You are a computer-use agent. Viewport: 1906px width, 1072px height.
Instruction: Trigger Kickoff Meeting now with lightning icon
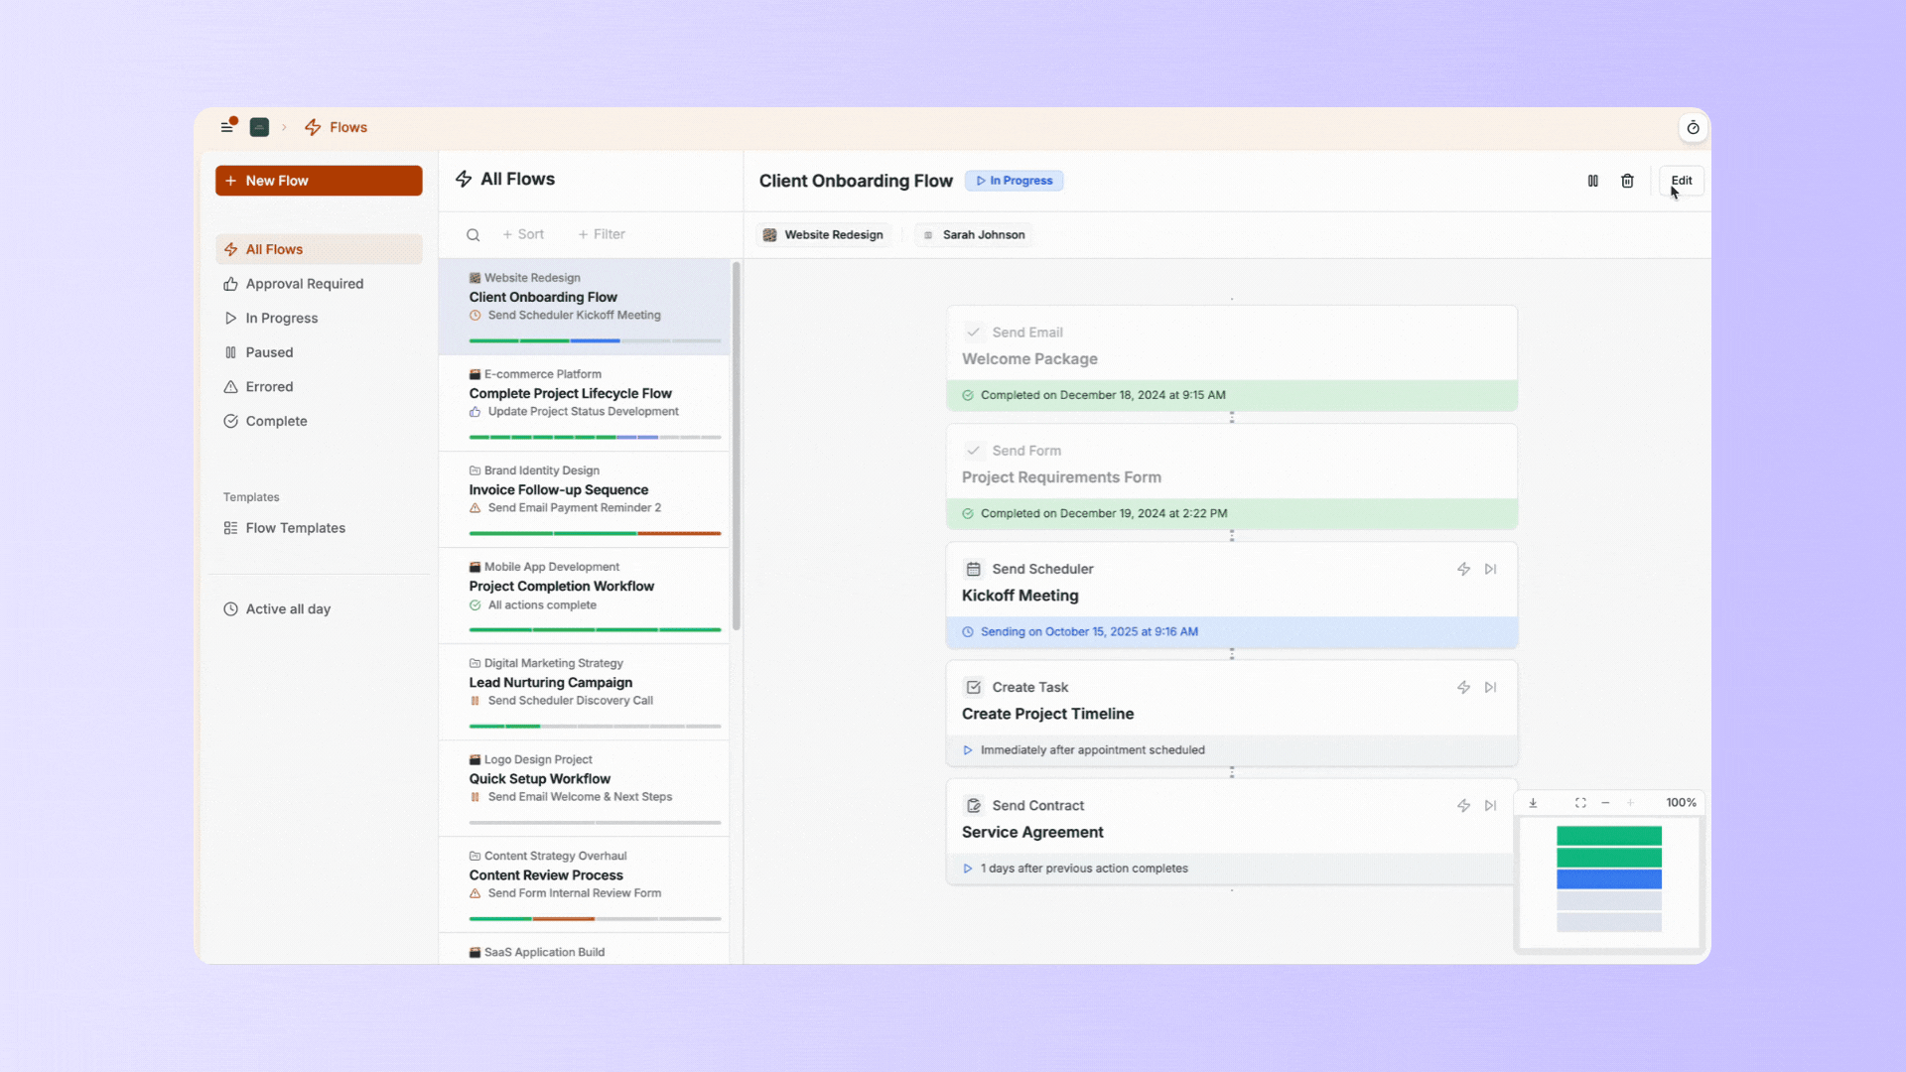click(x=1463, y=569)
